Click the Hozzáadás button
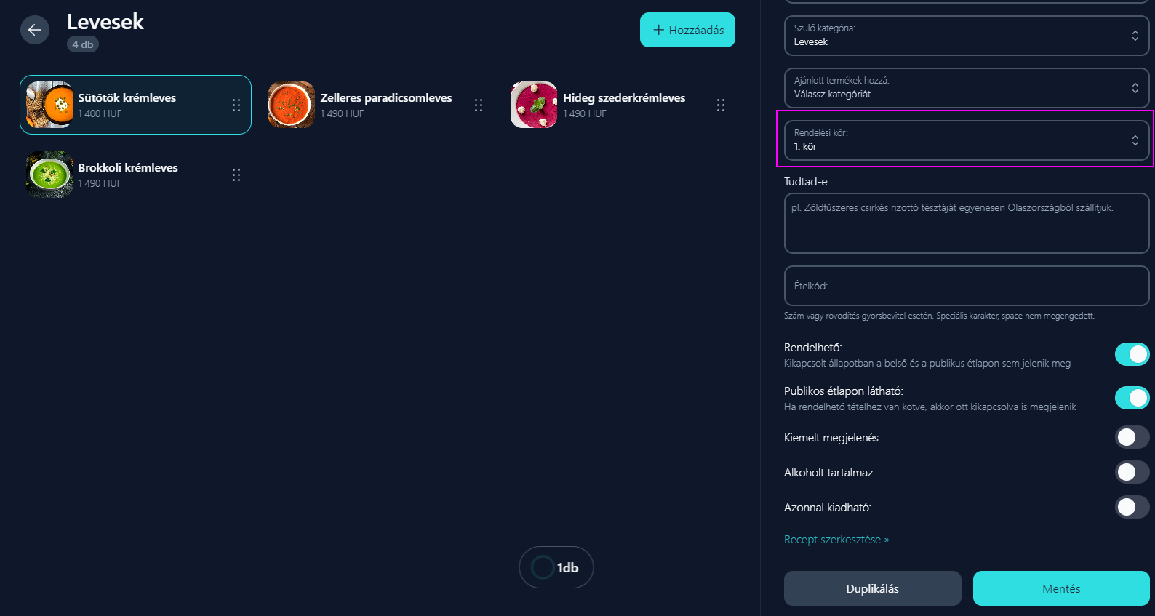Viewport: 1155px width, 616px height. pyautogui.click(x=687, y=30)
